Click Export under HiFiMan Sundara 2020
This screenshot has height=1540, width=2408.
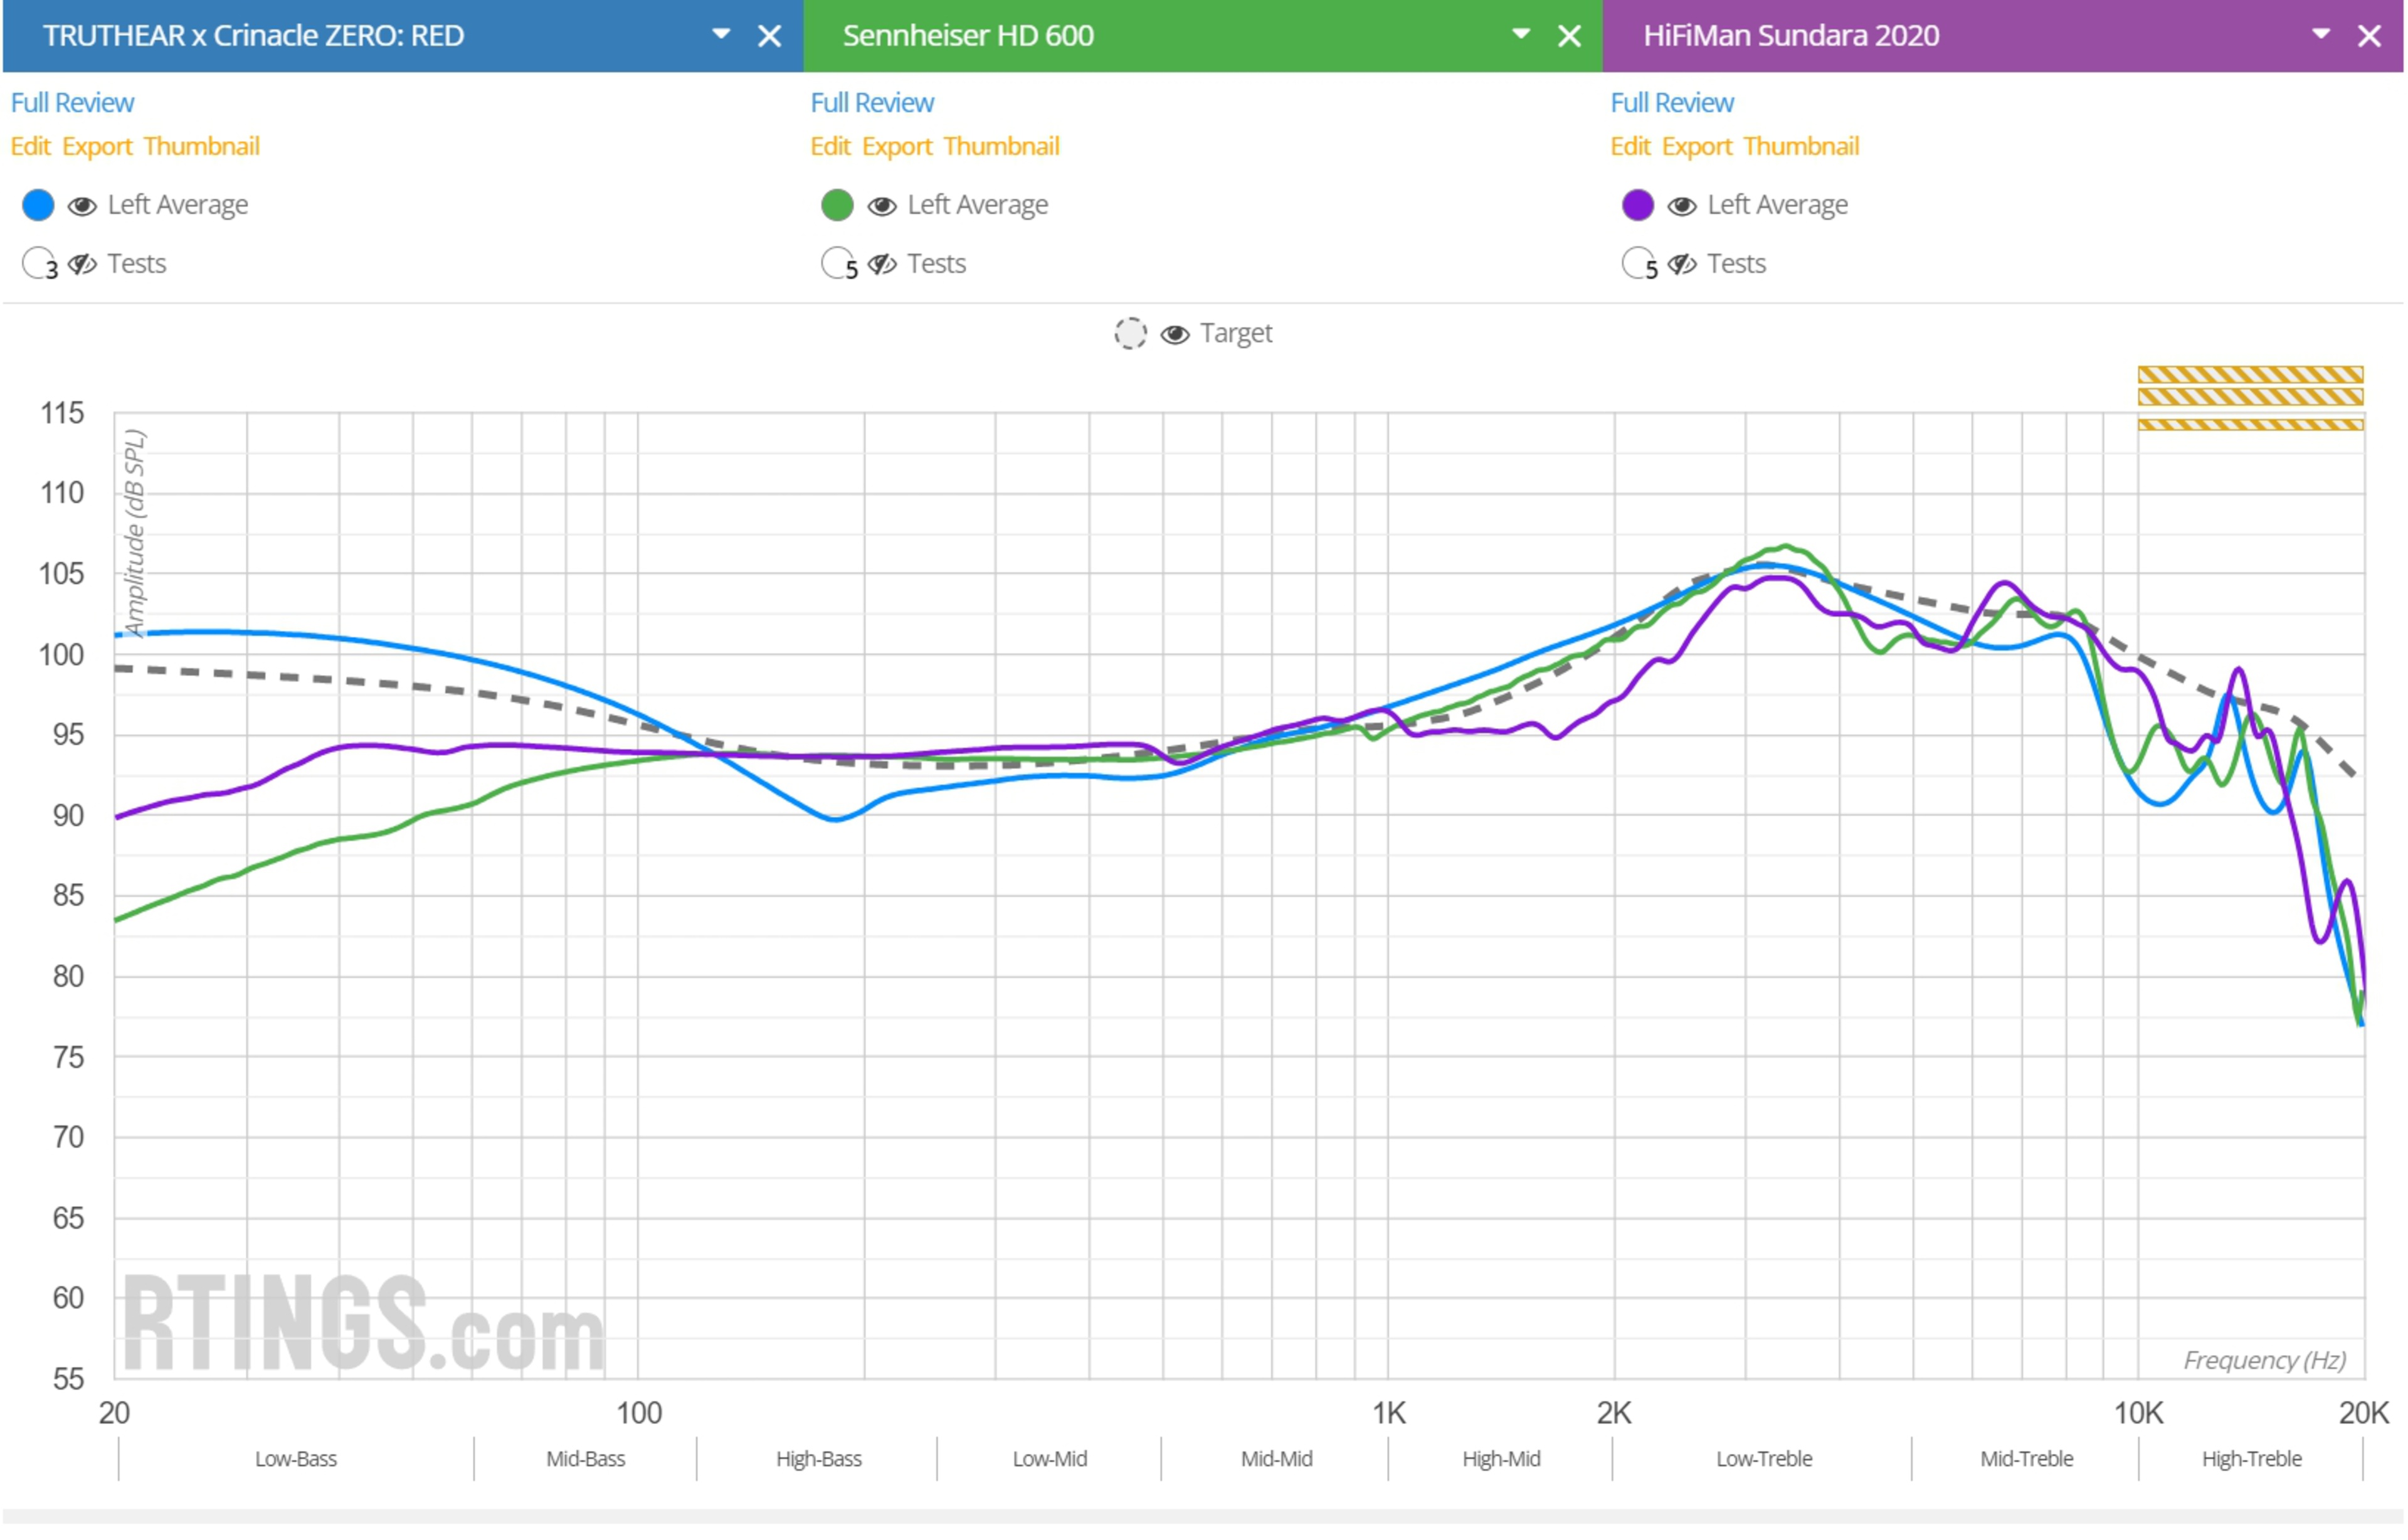[x=1696, y=146]
